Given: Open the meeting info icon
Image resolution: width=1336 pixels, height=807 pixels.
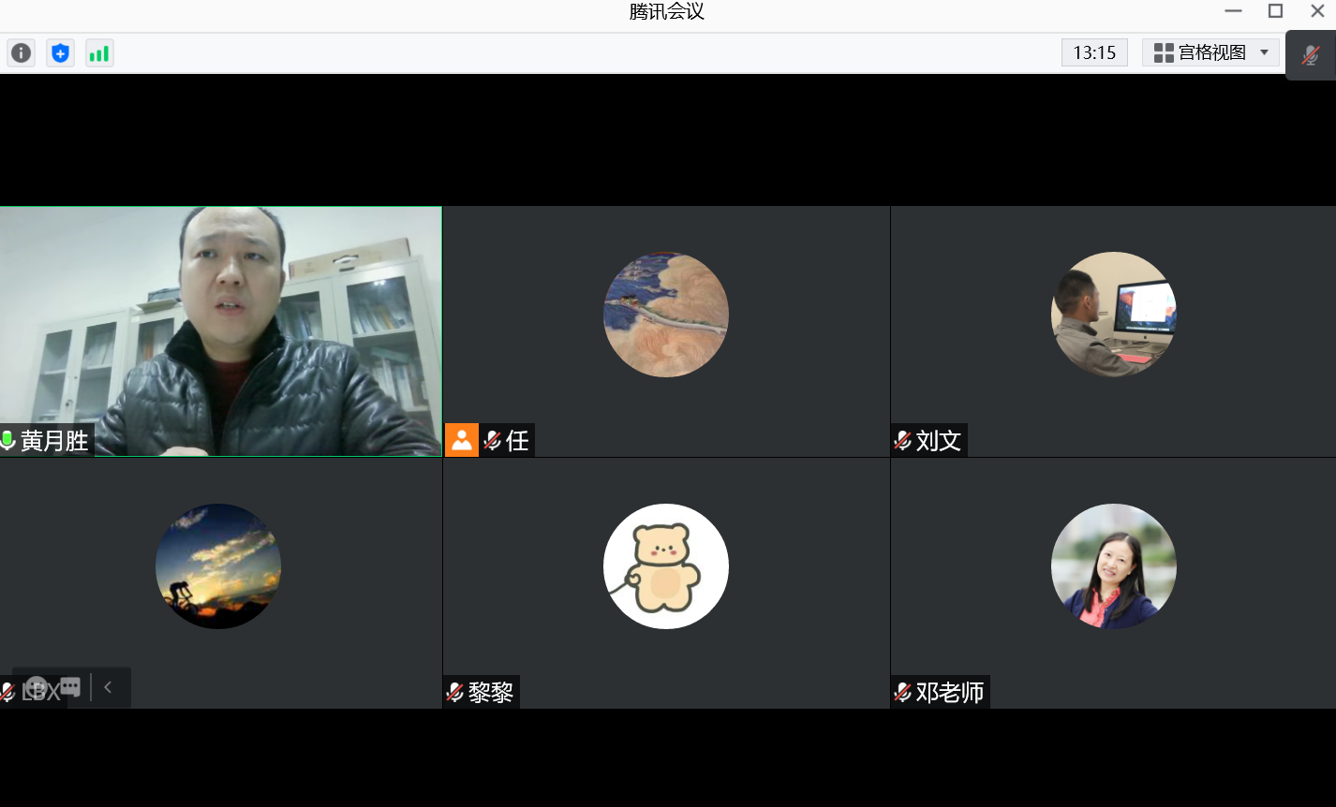Looking at the screenshot, I should [21, 53].
